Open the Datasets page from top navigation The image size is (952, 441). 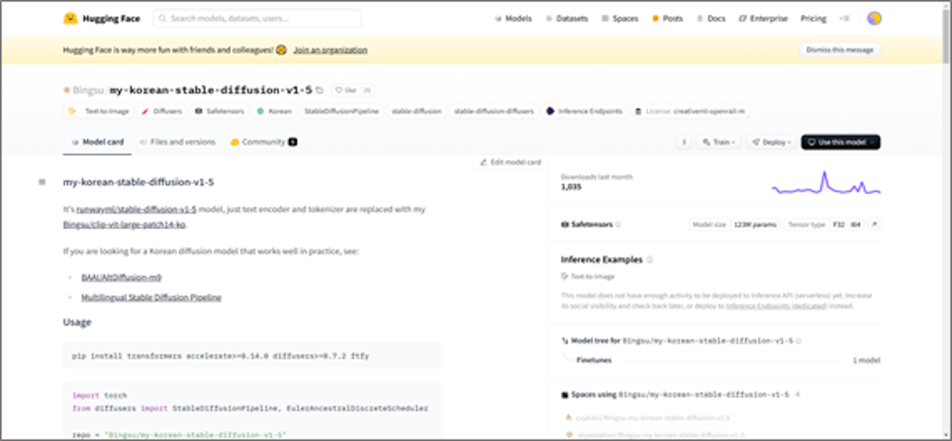(x=566, y=18)
